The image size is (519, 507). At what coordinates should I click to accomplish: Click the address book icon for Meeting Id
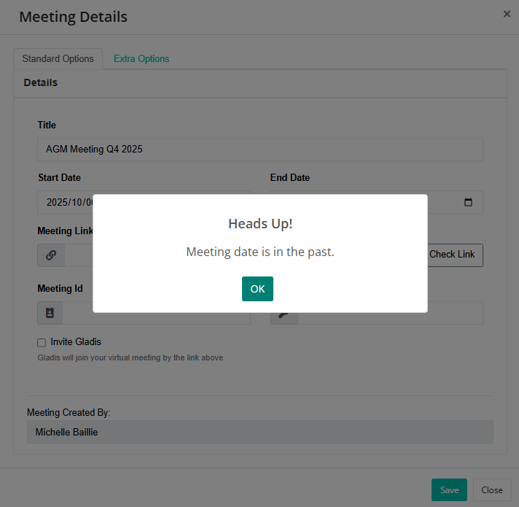coord(50,313)
